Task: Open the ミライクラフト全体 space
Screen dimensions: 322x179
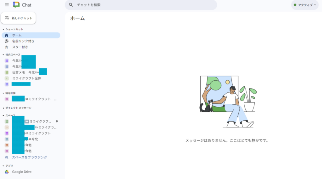Action: (26, 78)
